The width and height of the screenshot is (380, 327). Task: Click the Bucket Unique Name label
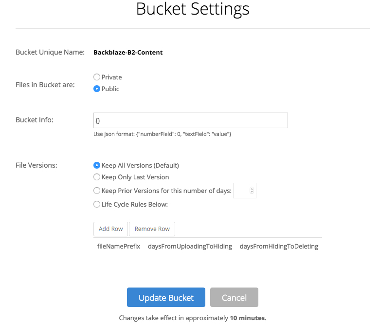pos(50,52)
